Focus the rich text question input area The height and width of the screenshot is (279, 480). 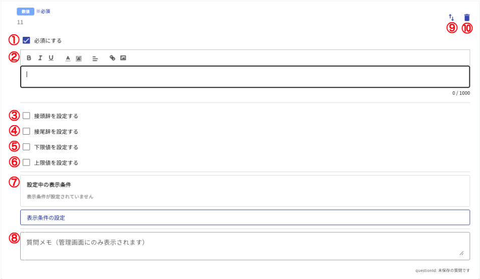point(245,77)
